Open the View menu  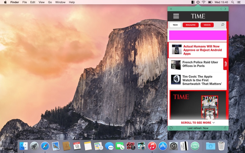tap(42, 2)
